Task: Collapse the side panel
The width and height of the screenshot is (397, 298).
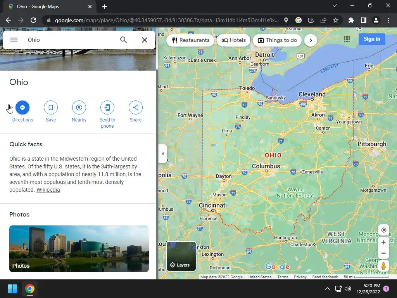Action: (x=162, y=154)
